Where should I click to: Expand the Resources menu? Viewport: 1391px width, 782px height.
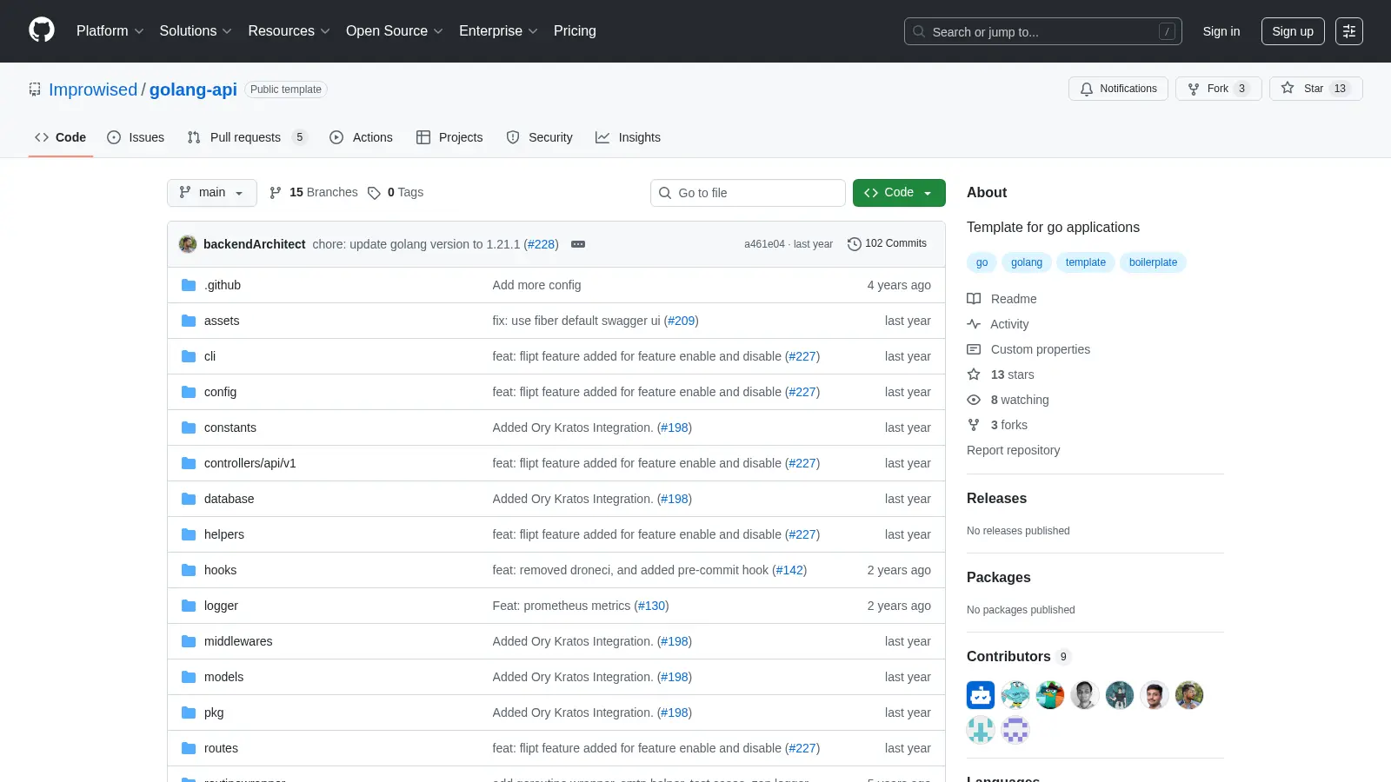(x=289, y=30)
